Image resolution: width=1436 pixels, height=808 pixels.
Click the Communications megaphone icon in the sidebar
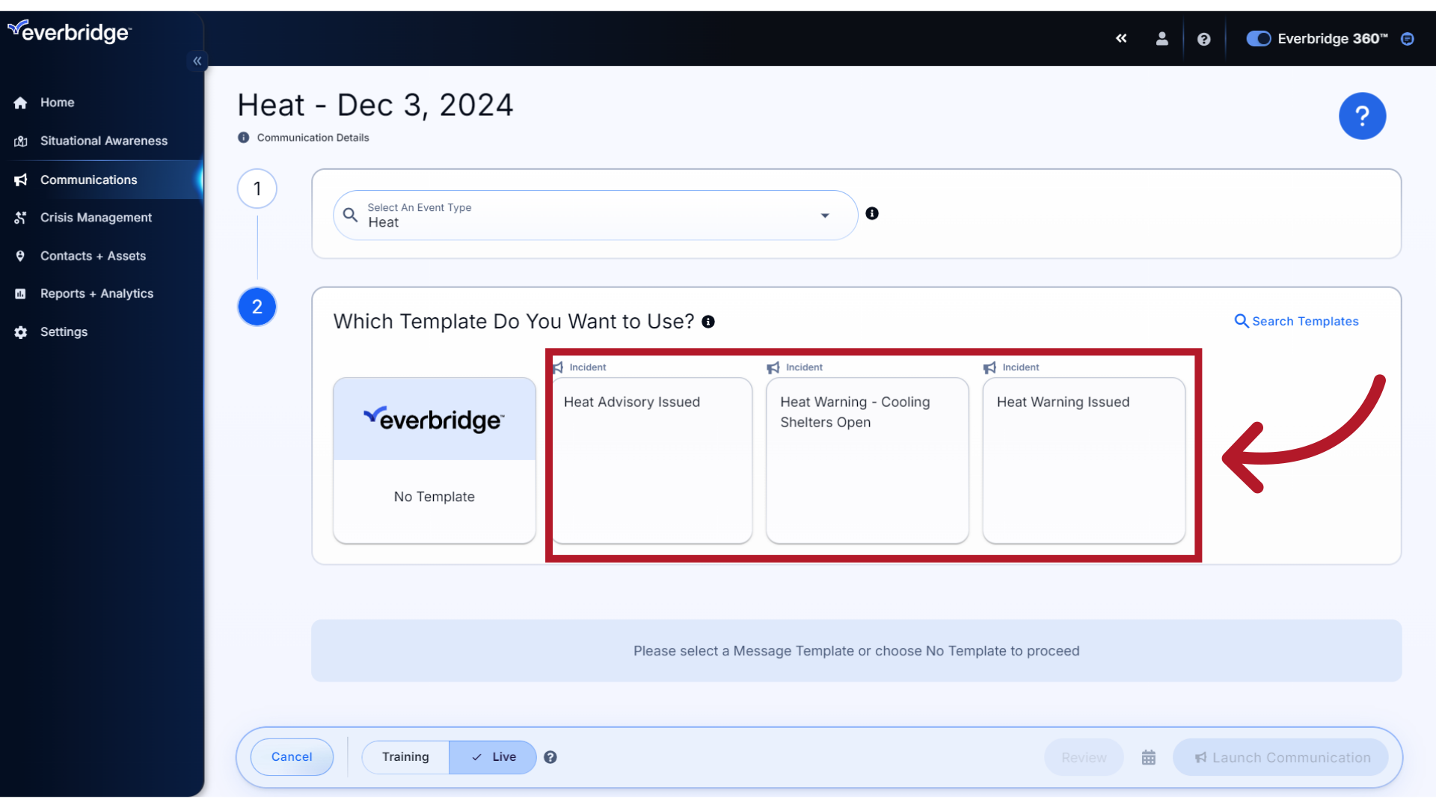20,180
